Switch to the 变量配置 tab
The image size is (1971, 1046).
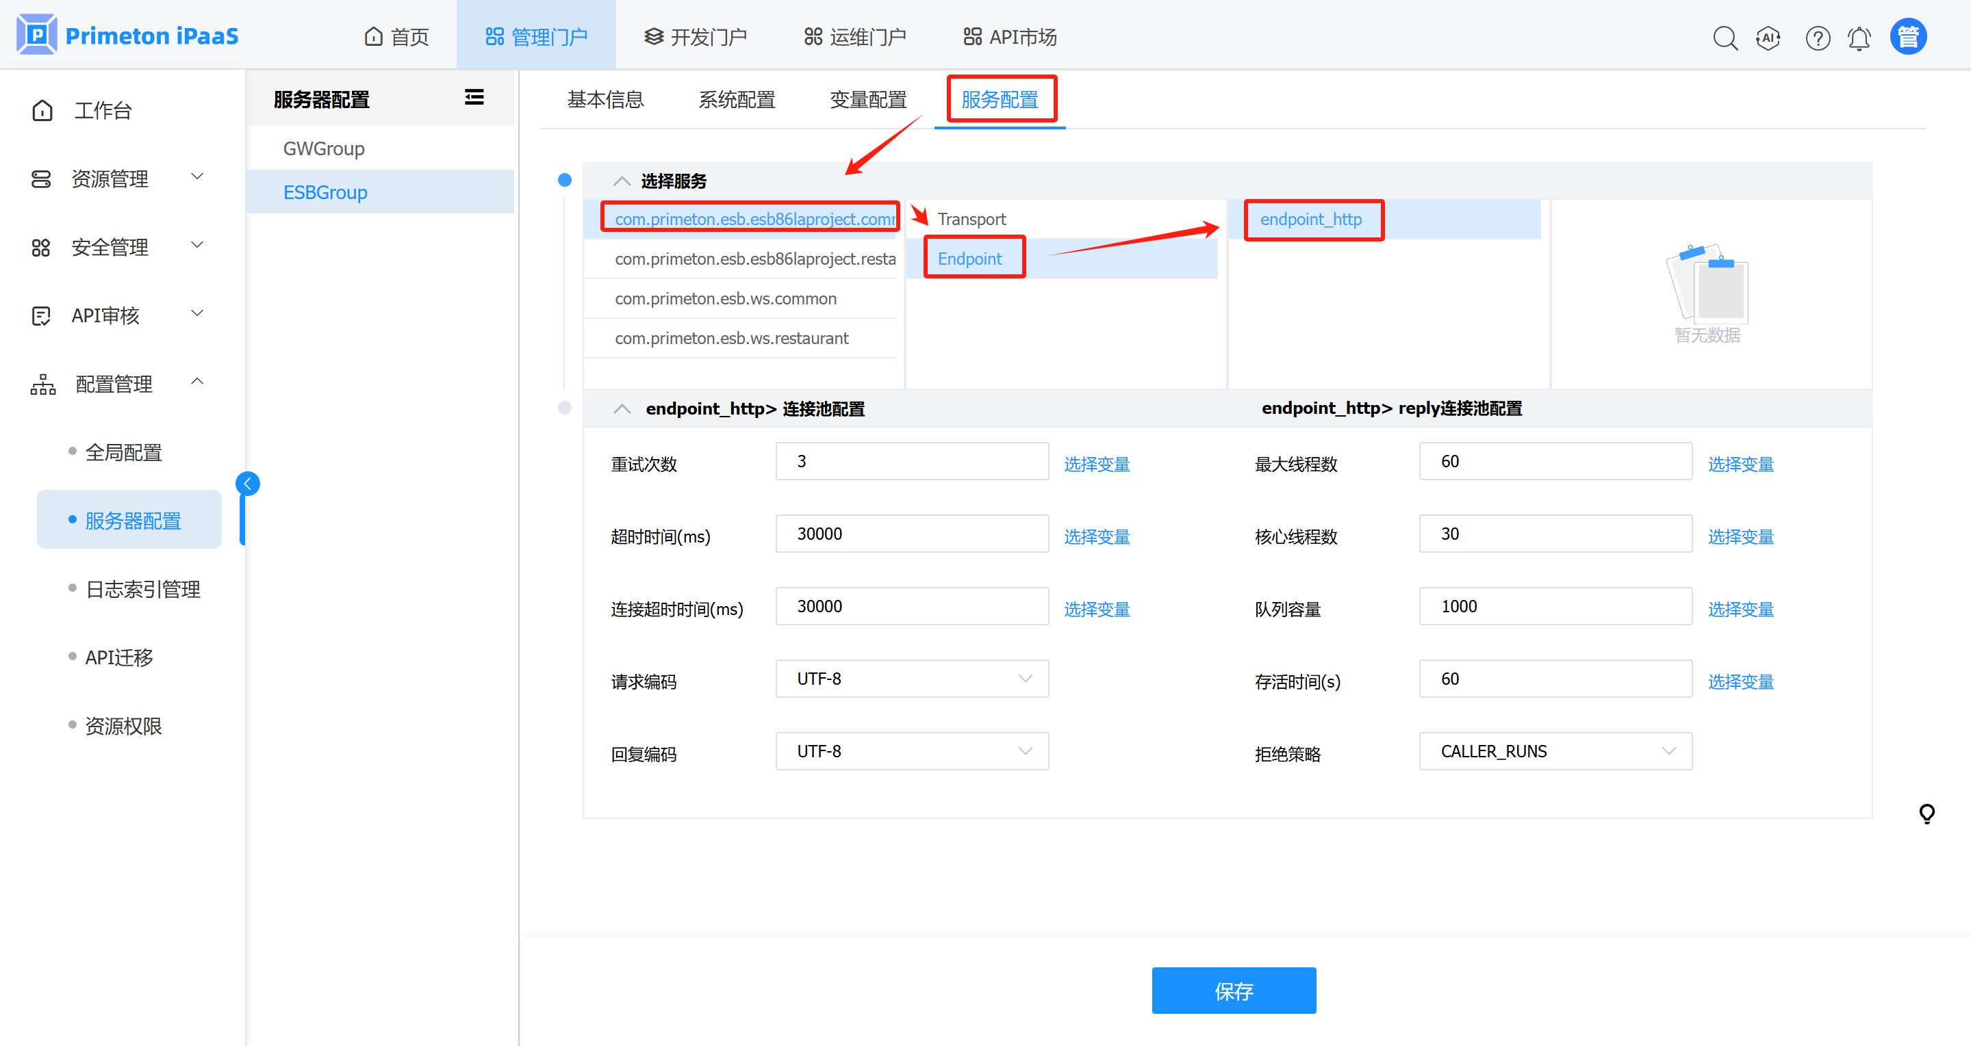867,99
